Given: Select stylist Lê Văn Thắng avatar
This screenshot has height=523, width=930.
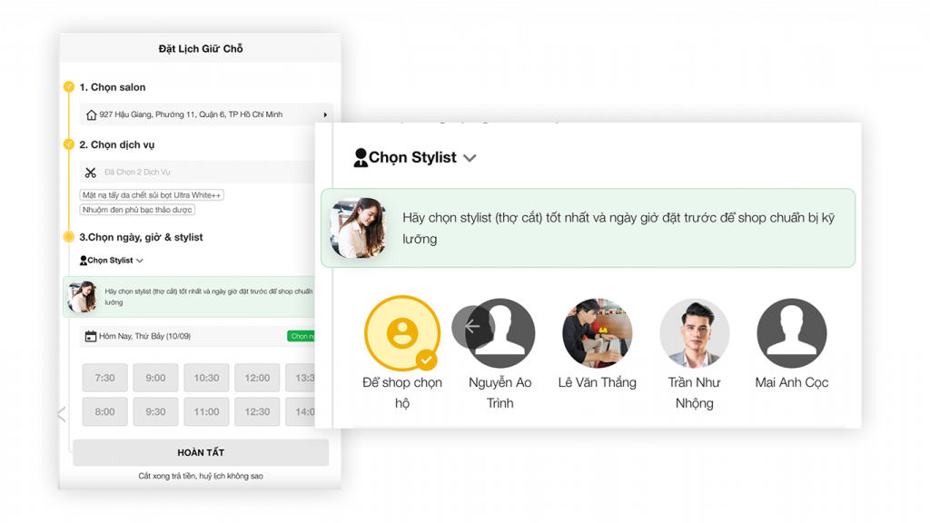Looking at the screenshot, I should tap(598, 333).
